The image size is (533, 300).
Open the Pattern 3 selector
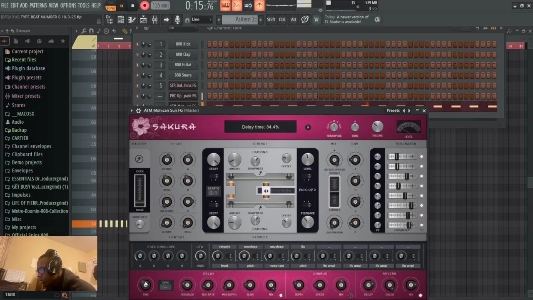pos(240,20)
